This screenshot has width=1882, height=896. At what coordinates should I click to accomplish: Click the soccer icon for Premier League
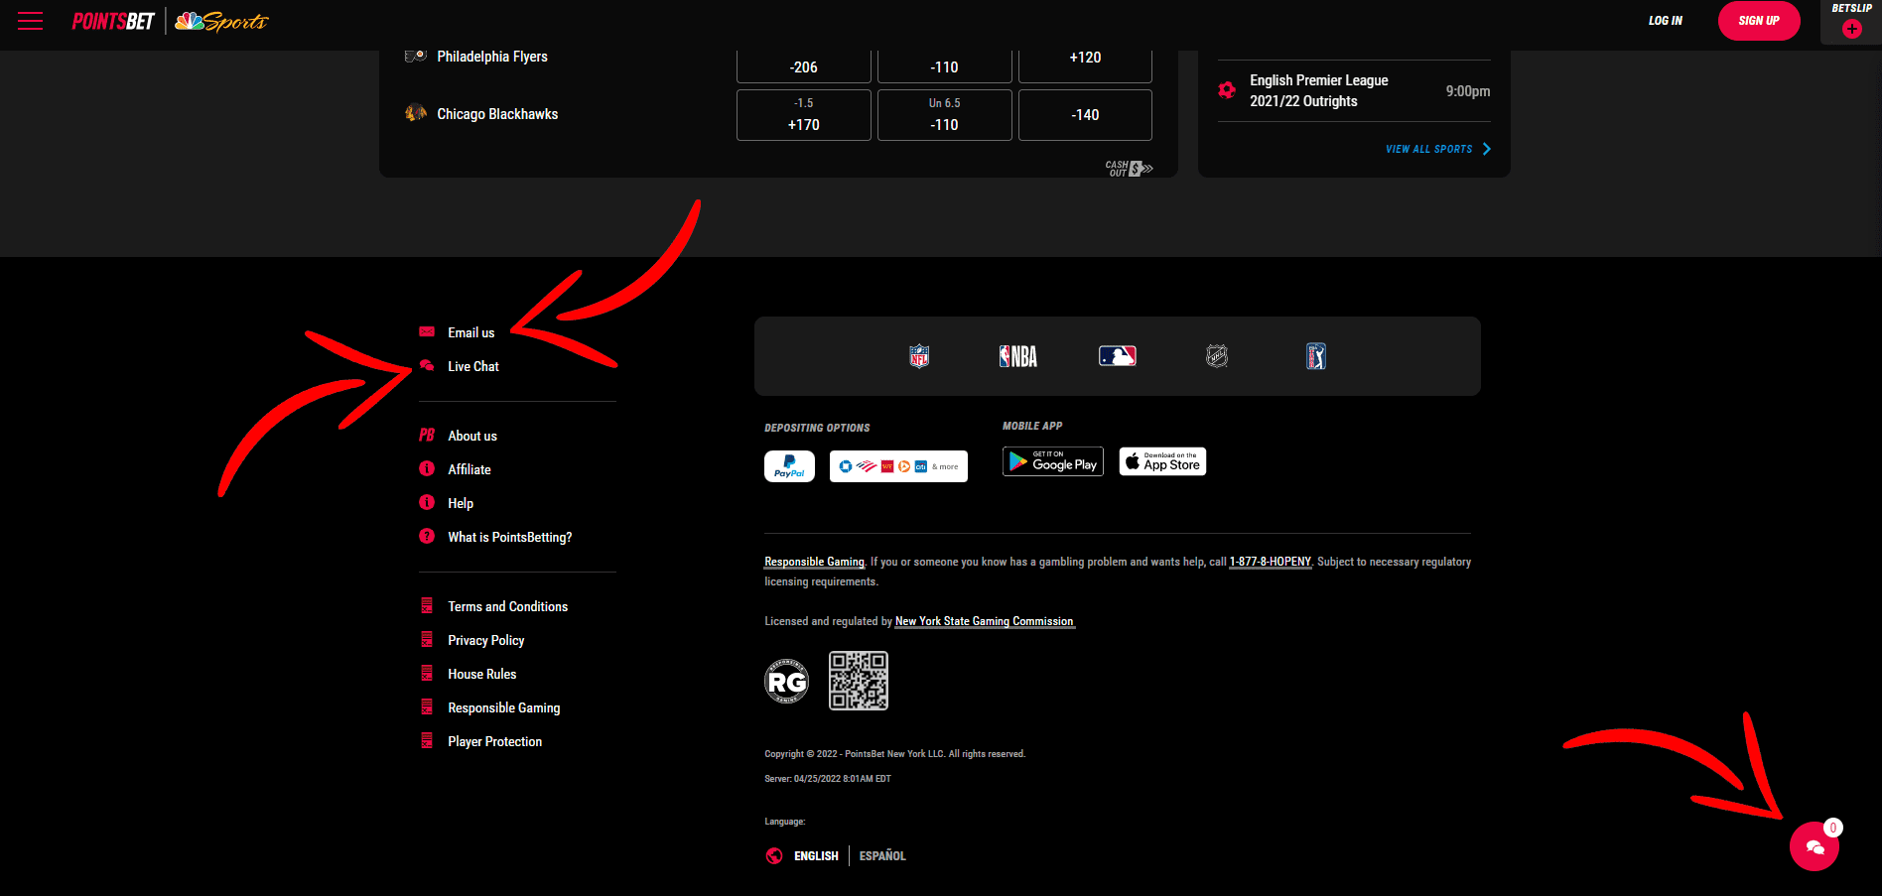point(1227,90)
